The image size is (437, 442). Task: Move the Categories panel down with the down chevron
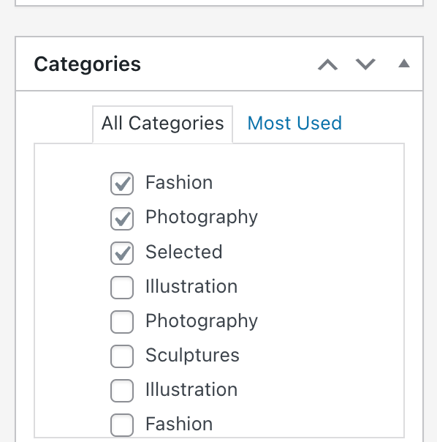(365, 64)
